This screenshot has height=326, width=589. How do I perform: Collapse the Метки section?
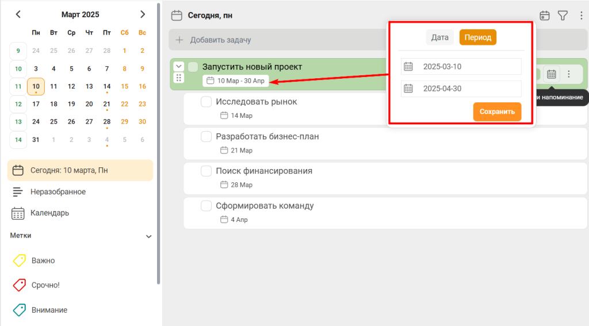(x=148, y=236)
